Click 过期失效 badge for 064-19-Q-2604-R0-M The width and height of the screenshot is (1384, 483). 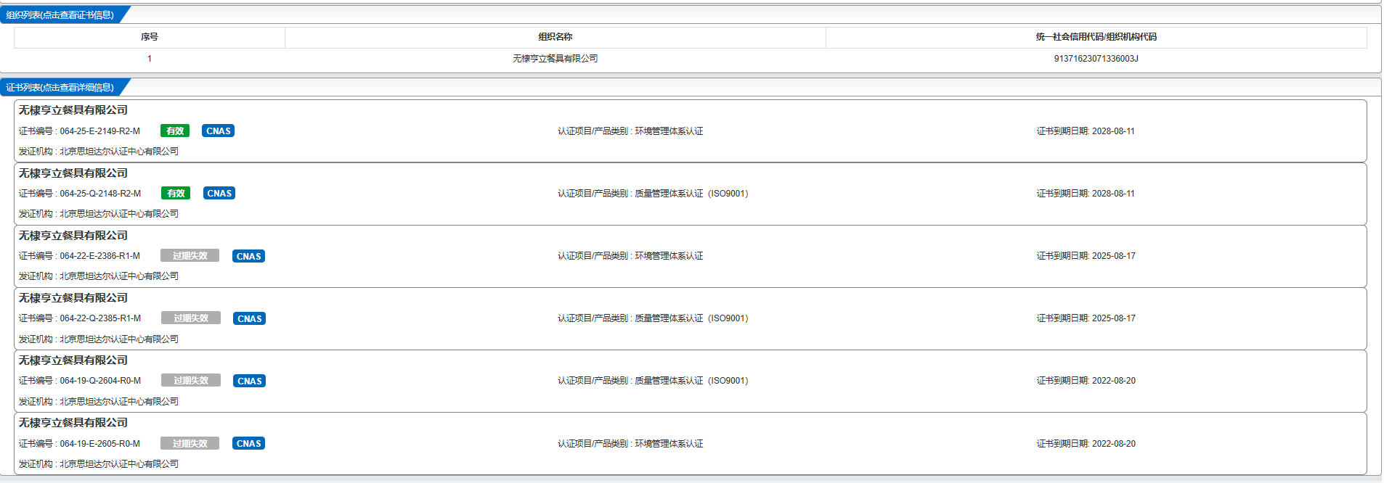[x=191, y=381]
